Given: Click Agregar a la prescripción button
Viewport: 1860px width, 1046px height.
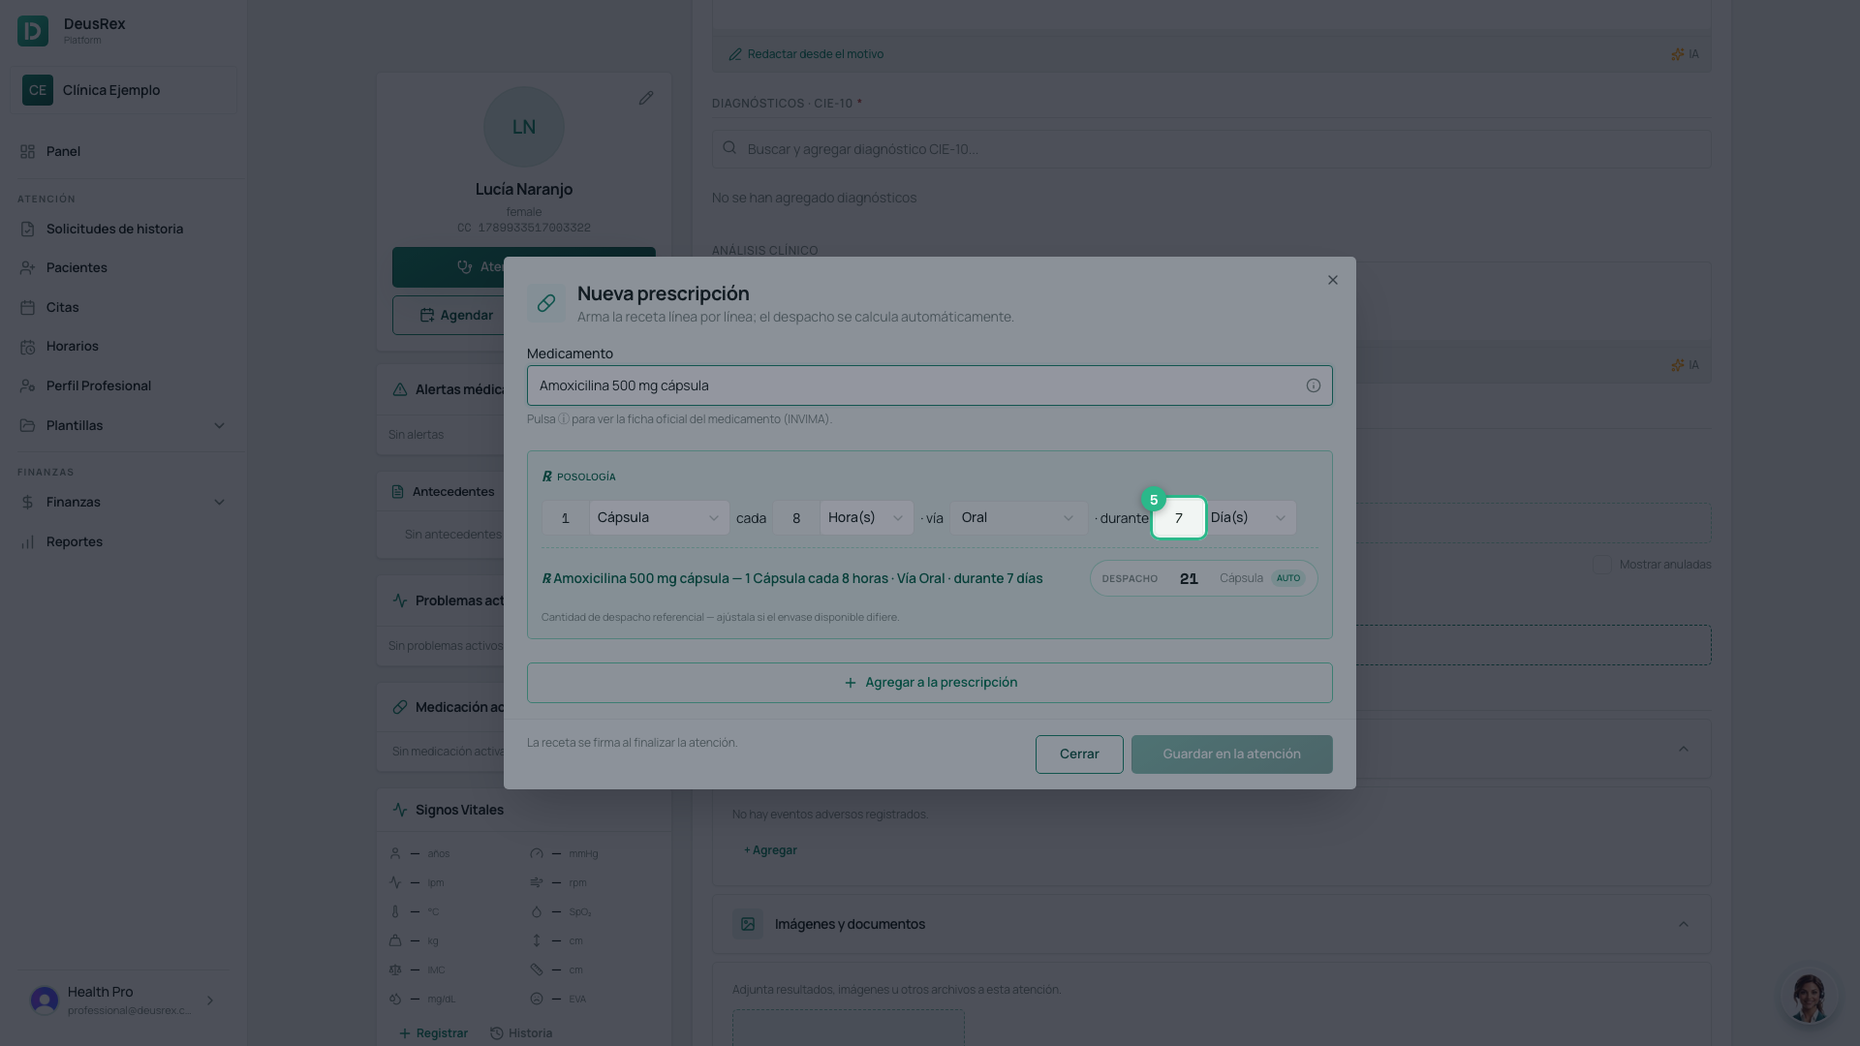Looking at the screenshot, I should [929, 683].
